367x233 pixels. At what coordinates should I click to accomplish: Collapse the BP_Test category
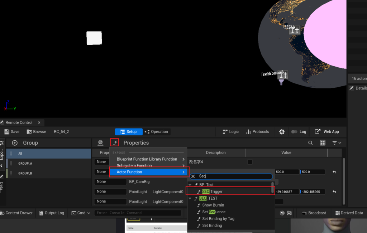[x=190, y=185]
